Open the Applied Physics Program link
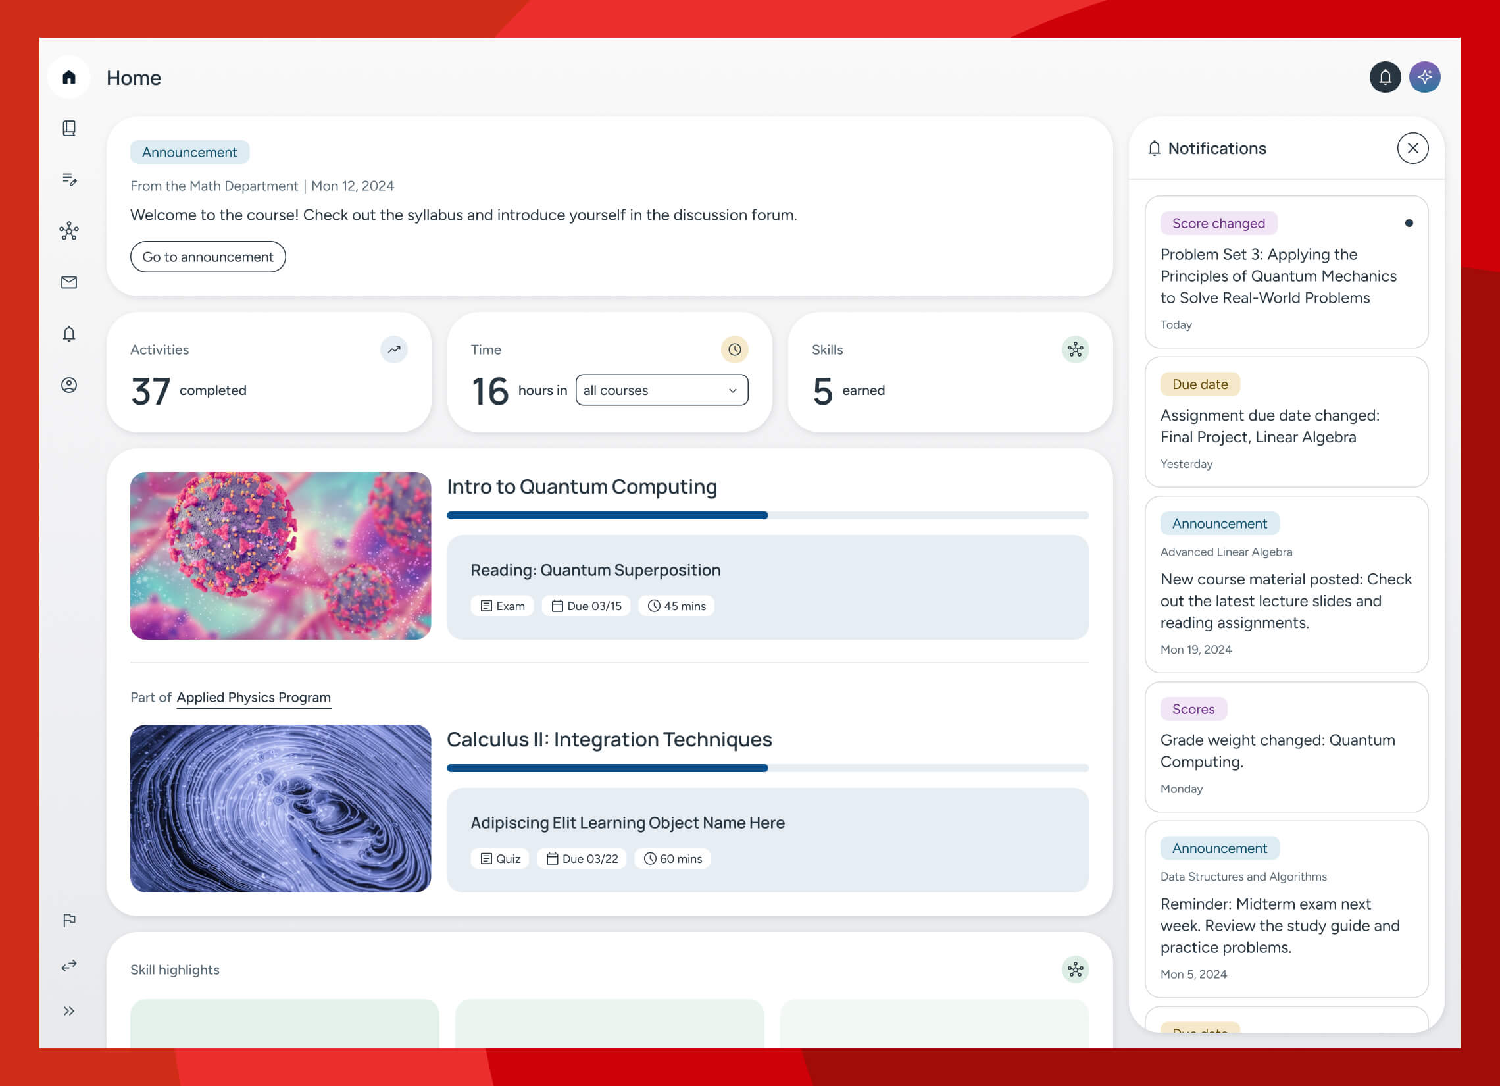 [x=253, y=698]
